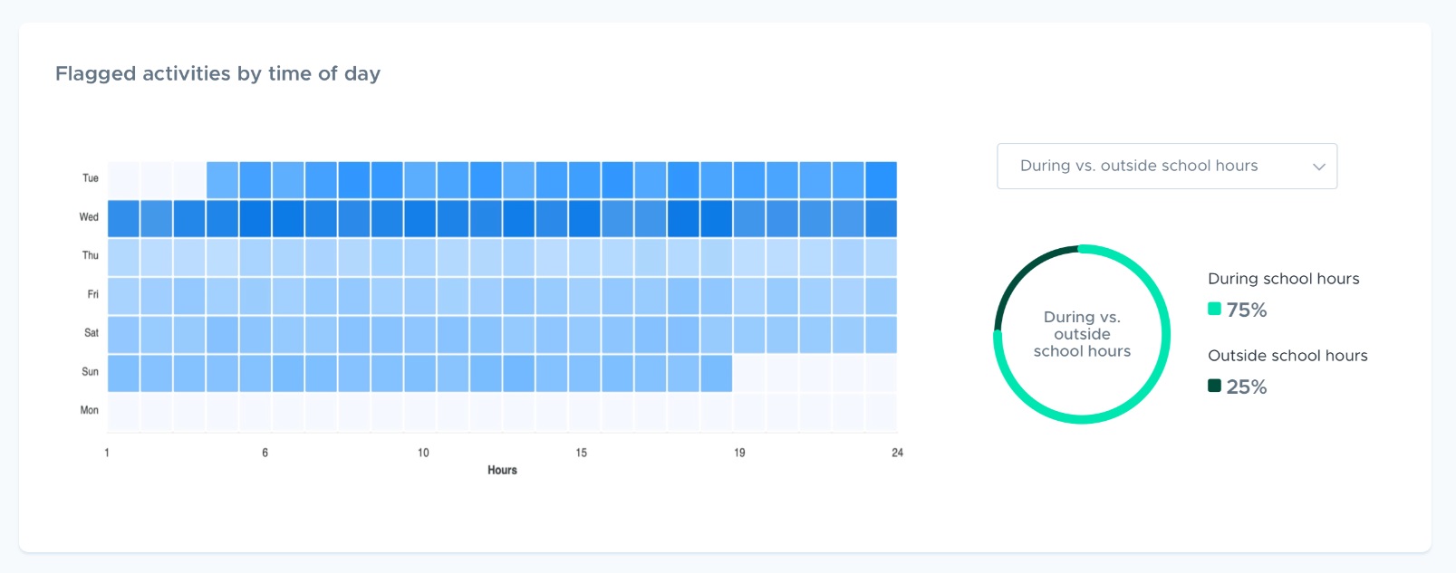The height and width of the screenshot is (573, 1456).
Task: Click the Outside school hours legend label
Action: [x=1287, y=356]
